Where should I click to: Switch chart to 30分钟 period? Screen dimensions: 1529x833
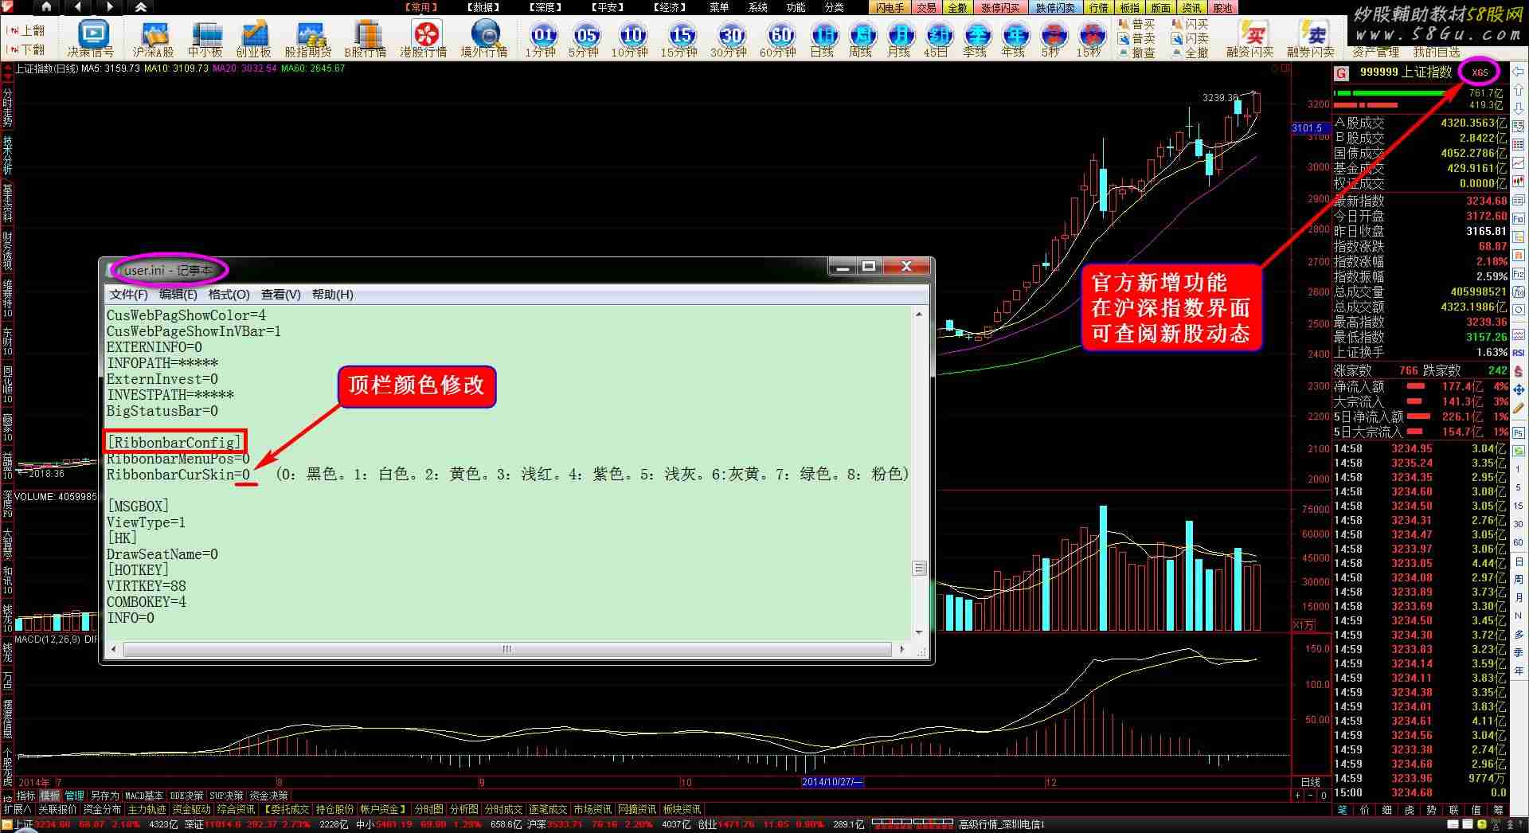pyautogui.click(x=729, y=38)
